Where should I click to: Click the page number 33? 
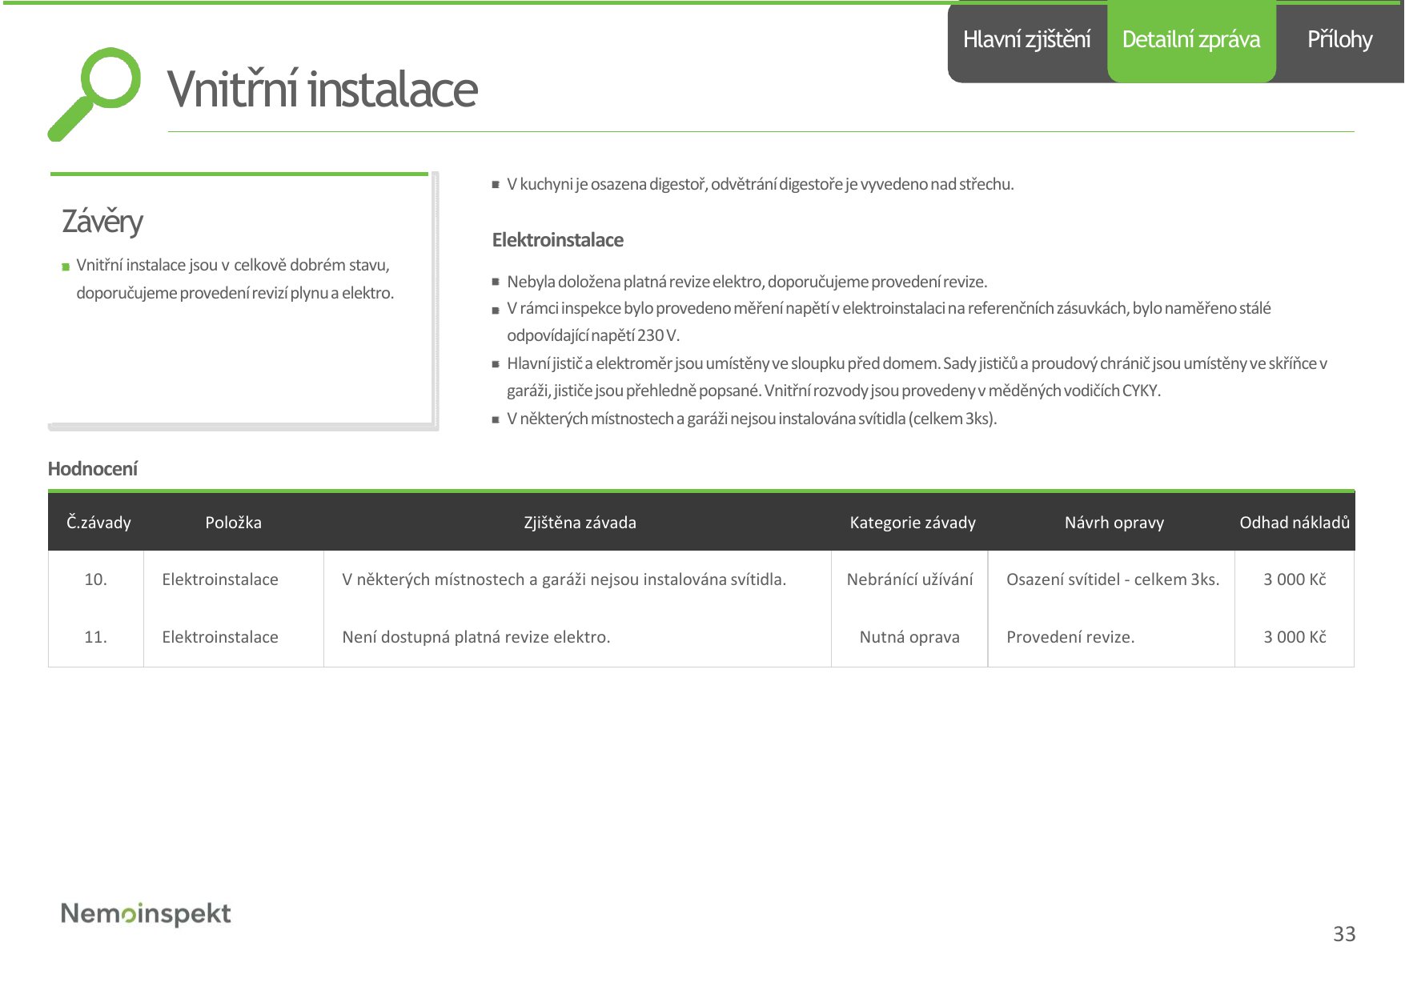click(x=1344, y=934)
